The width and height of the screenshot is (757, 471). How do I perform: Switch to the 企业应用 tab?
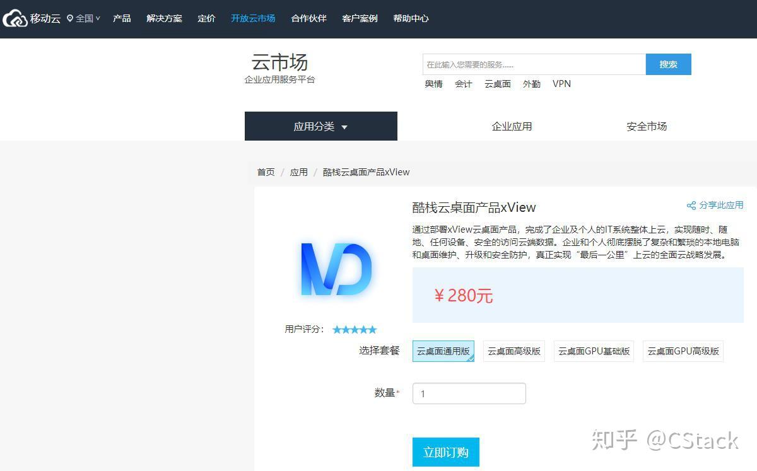(512, 126)
